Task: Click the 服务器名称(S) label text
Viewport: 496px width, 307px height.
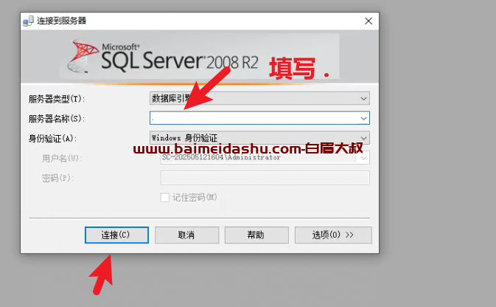Action: [x=57, y=119]
